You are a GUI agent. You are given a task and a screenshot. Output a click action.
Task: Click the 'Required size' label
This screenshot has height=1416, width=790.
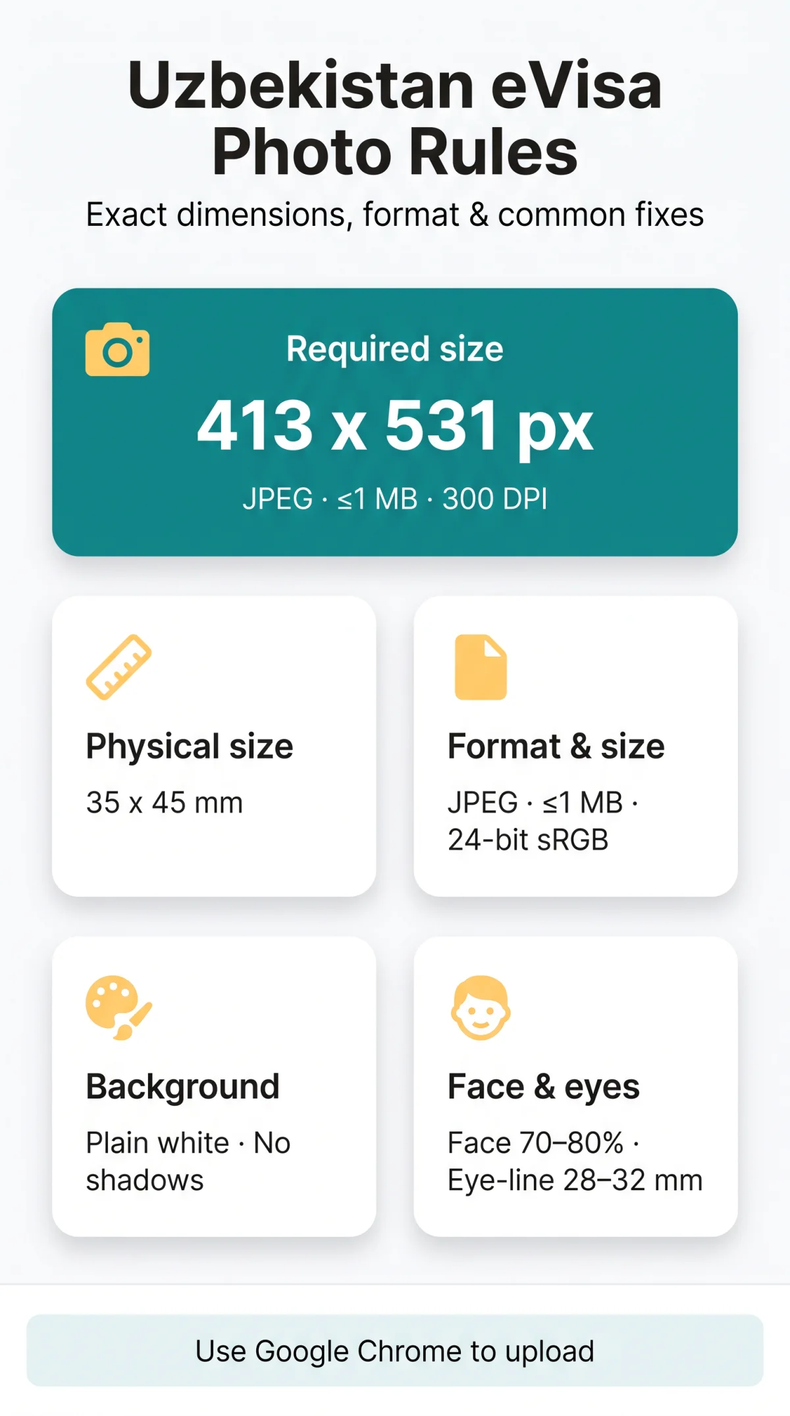pos(395,348)
